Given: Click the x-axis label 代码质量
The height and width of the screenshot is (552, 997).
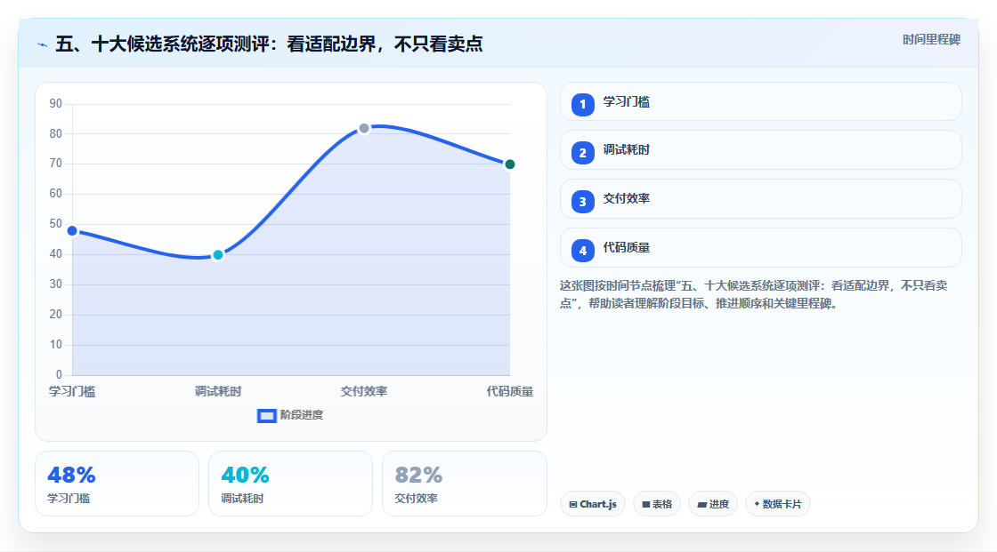Looking at the screenshot, I should tap(510, 391).
